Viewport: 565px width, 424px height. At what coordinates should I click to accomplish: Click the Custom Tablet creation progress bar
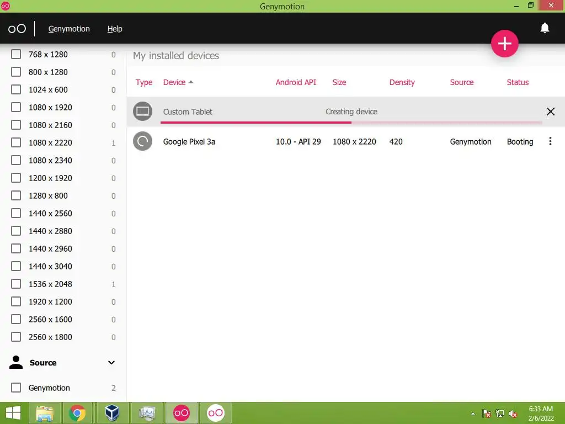351,123
